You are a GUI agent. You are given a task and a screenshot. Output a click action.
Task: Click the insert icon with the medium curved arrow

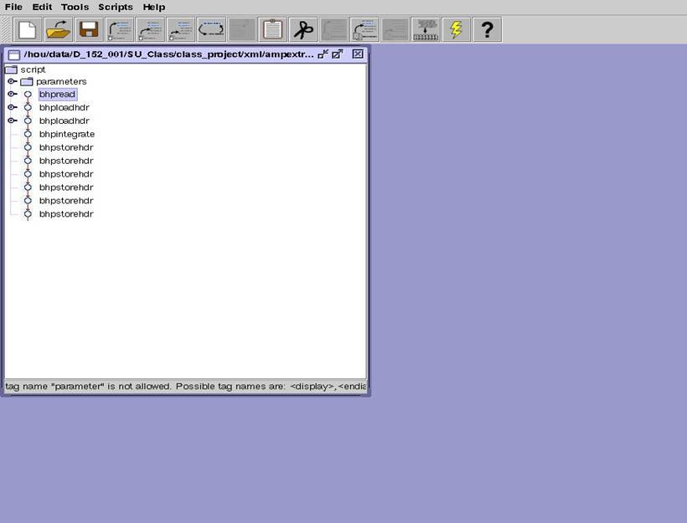150,30
